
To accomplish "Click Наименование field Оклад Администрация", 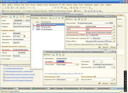I will coord(91,23).
